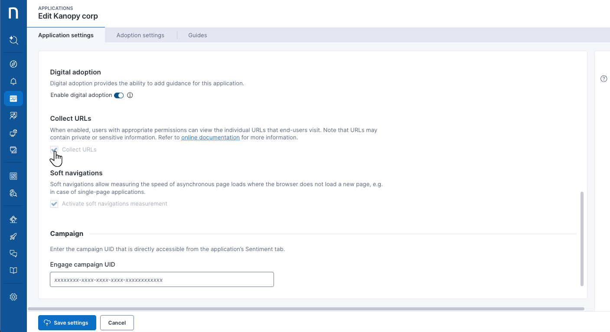Open the settings gear at sidebar bottom
The width and height of the screenshot is (610, 332).
13,297
